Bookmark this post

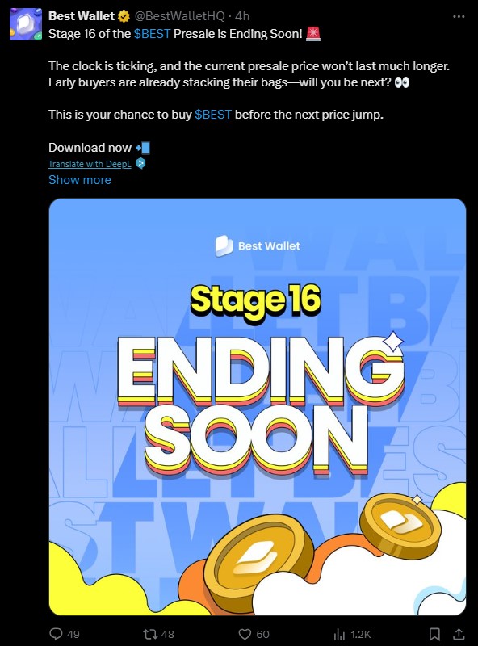click(434, 634)
